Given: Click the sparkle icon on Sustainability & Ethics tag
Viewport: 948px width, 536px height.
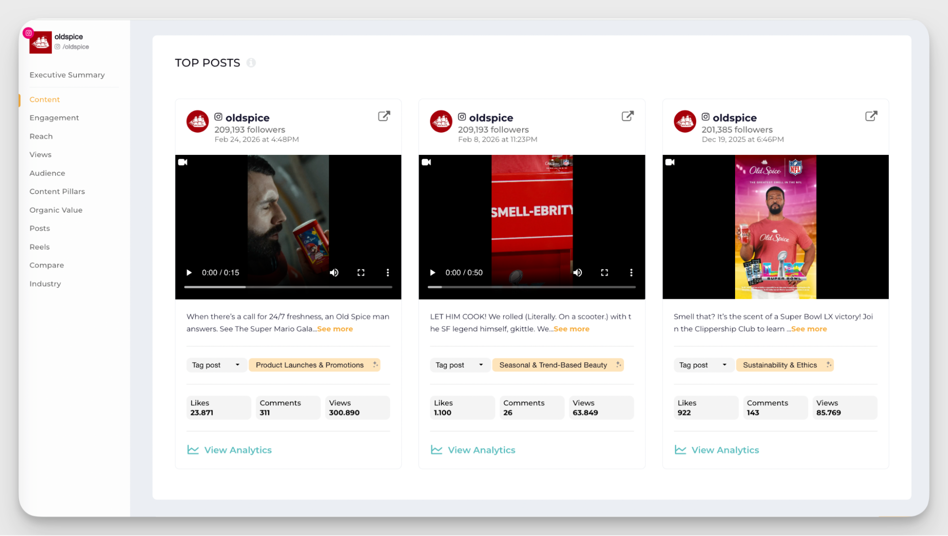Looking at the screenshot, I should tap(828, 364).
